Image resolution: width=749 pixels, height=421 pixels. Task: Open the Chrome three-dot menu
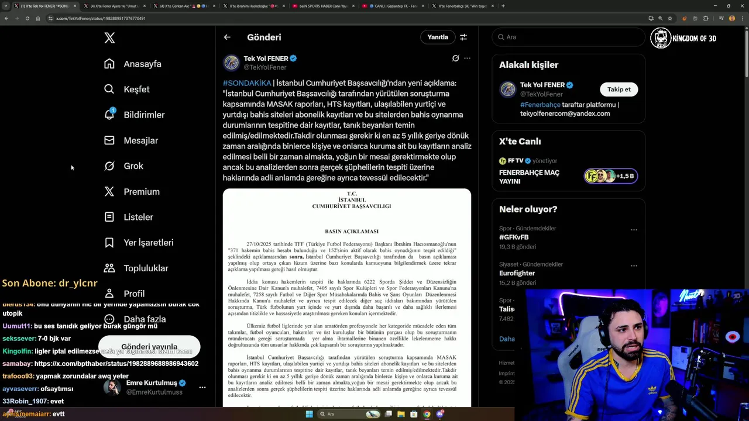743,18
